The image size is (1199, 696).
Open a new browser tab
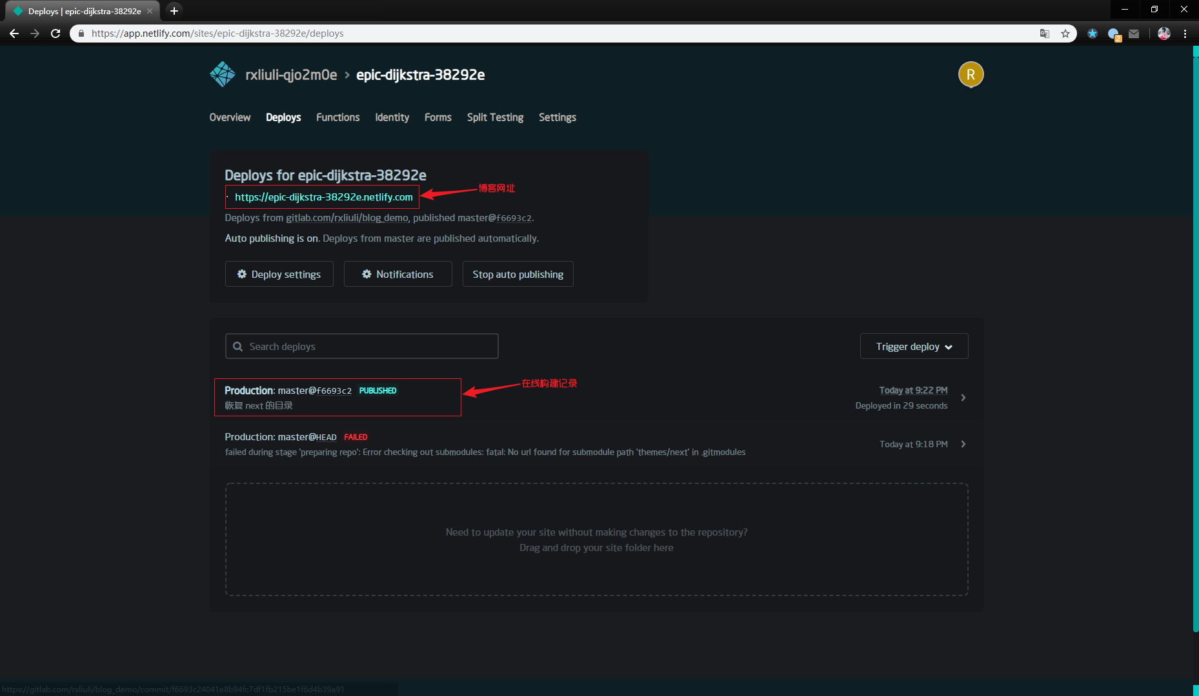(x=174, y=11)
